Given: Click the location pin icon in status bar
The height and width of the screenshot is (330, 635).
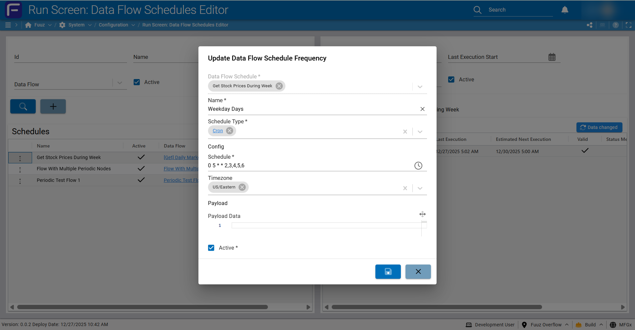Looking at the screenshot, I should 524,325.
